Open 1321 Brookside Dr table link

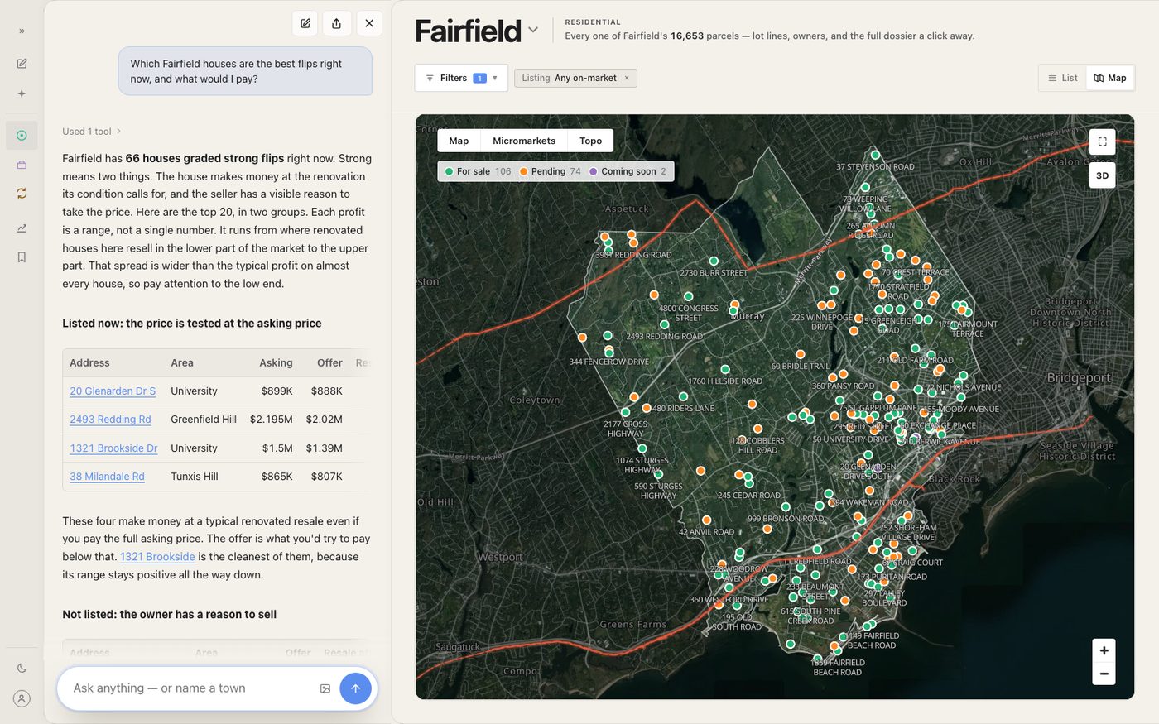[113, 448]
